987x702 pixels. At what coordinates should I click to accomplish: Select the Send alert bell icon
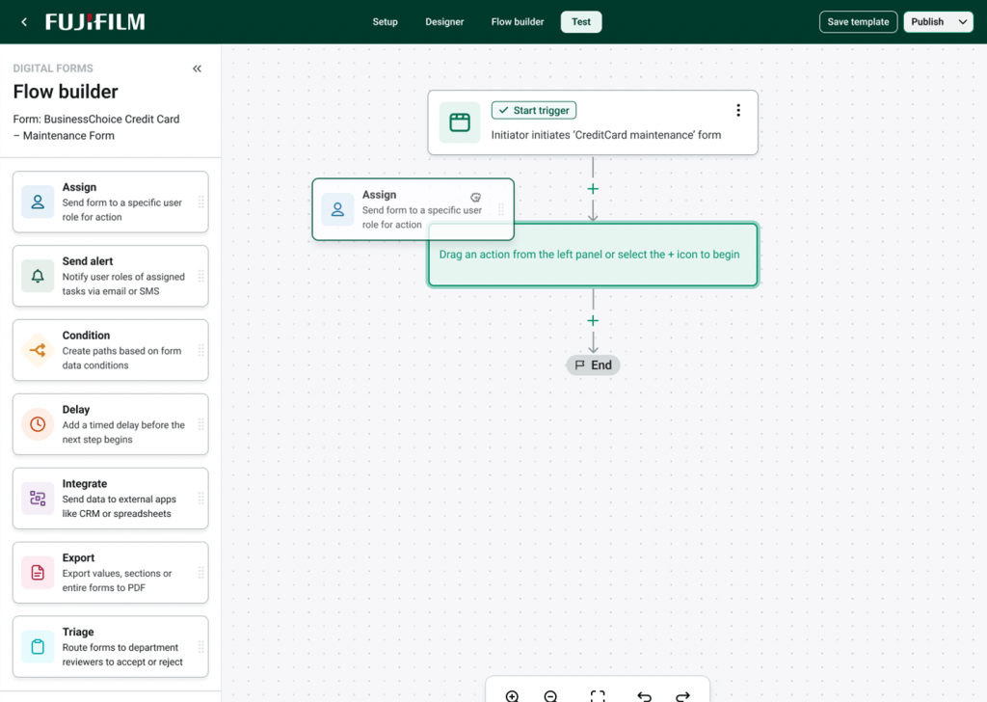click(x=37, y=276)
